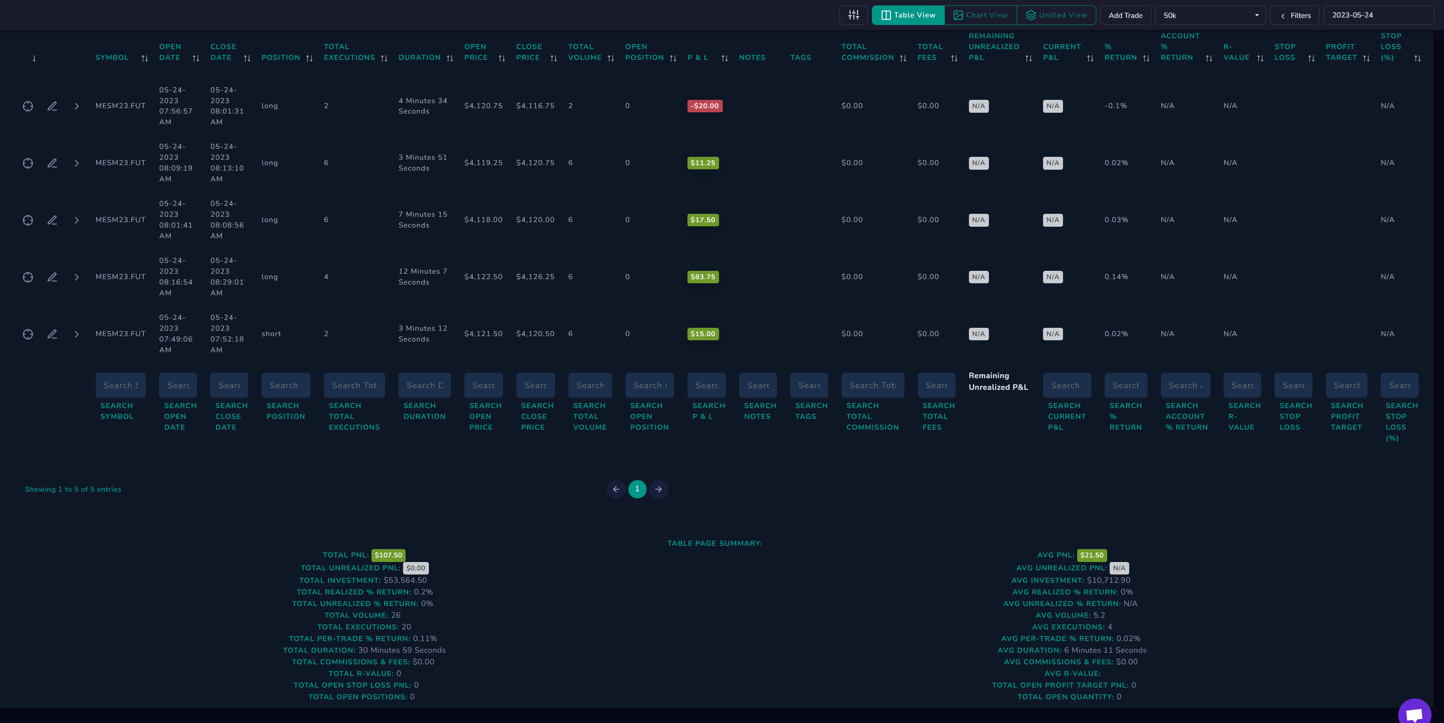Click the Search Duration input field
Viewport: 1444px width, 723px height.
pyautogui.click(x=424, y=385)
